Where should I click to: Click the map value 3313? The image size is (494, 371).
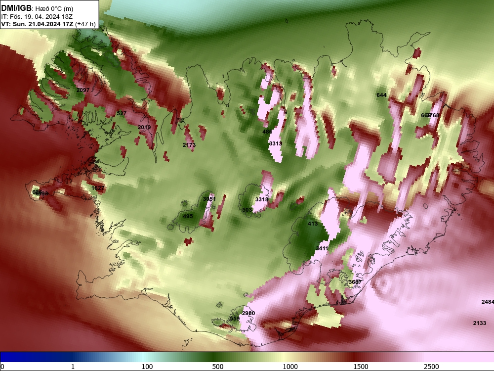(x=275, y=143)
